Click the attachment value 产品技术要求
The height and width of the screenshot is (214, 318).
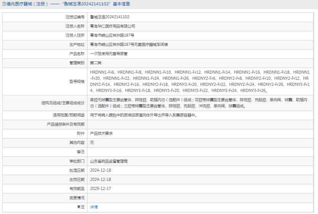click(x=101, y=134)
